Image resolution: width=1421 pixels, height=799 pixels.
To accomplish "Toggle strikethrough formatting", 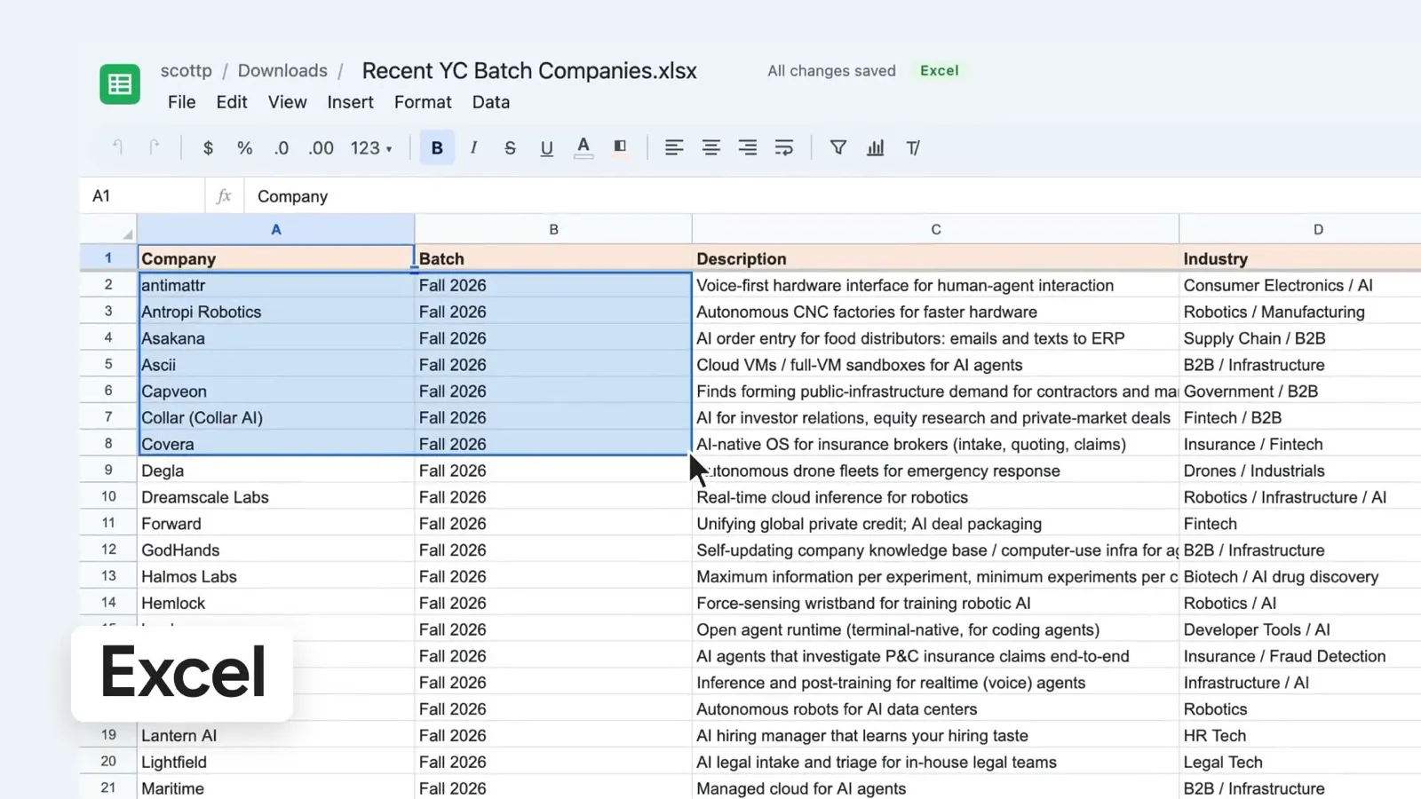I will [510, 148].
